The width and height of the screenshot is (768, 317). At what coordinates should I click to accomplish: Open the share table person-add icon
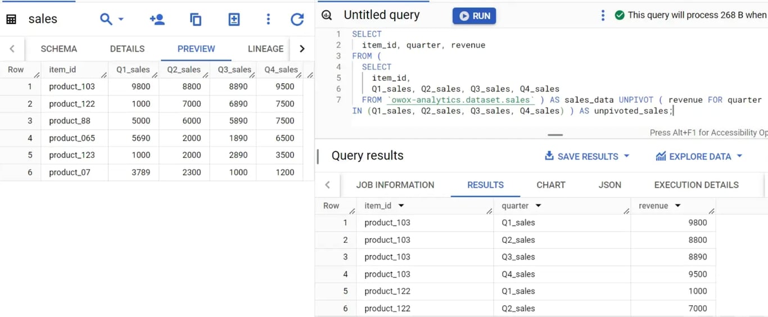[157, 19]
